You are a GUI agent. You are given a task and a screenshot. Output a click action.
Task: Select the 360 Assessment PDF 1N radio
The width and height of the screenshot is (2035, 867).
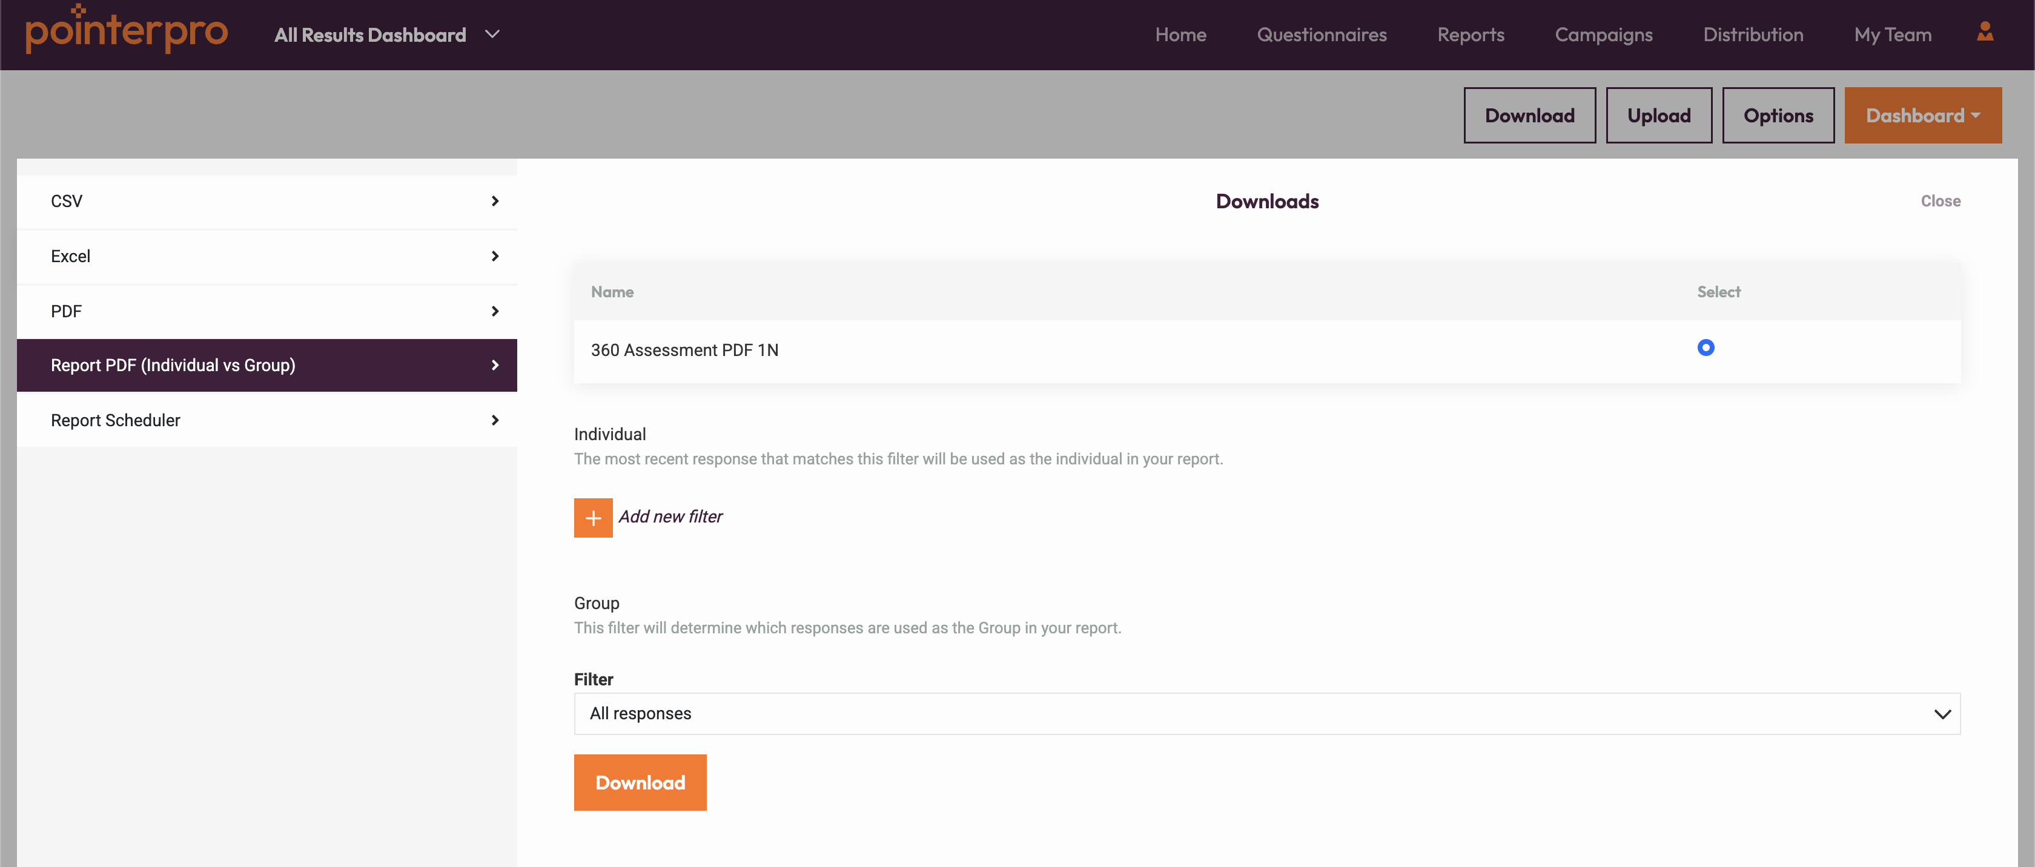click(x=1705, y=348)
